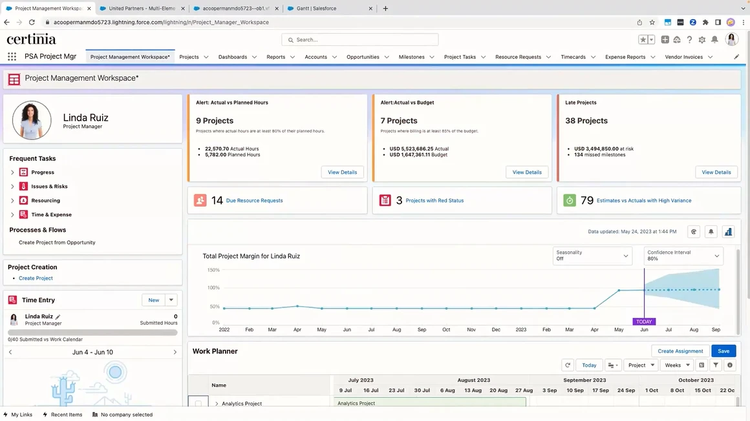Image resolution: width=750 pixels, height=421 pixels.
Task: Click the color palette icon above the chart
Action: tap(693, 231)
